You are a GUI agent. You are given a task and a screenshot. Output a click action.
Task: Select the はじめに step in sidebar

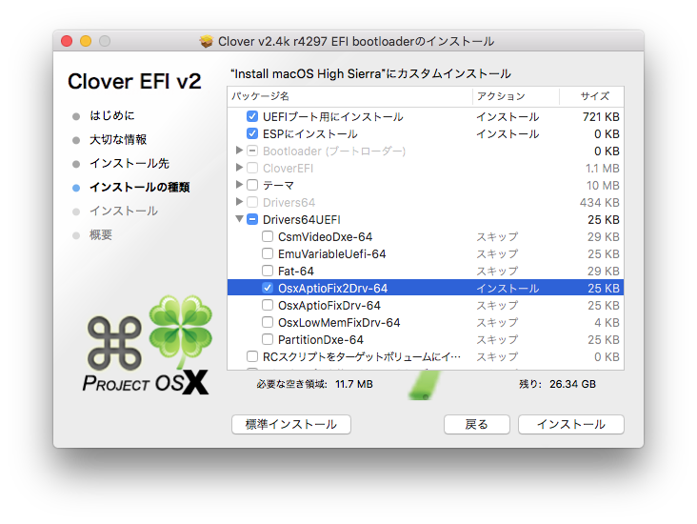[x=112, y=115]
